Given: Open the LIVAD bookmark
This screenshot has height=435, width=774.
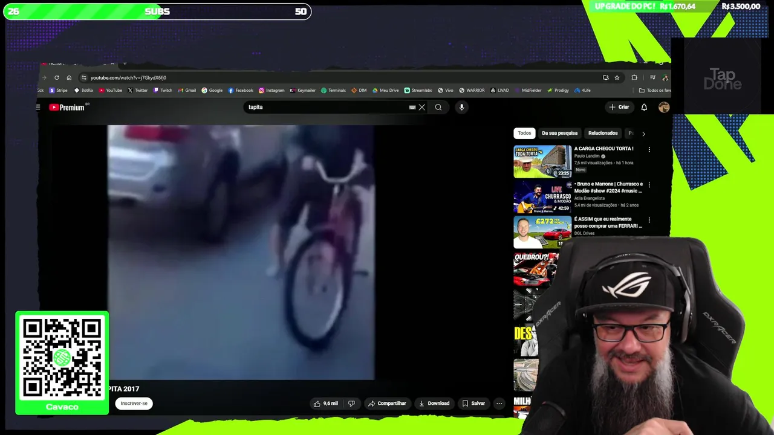Looking at the screenshot, I should click(499, 90).
